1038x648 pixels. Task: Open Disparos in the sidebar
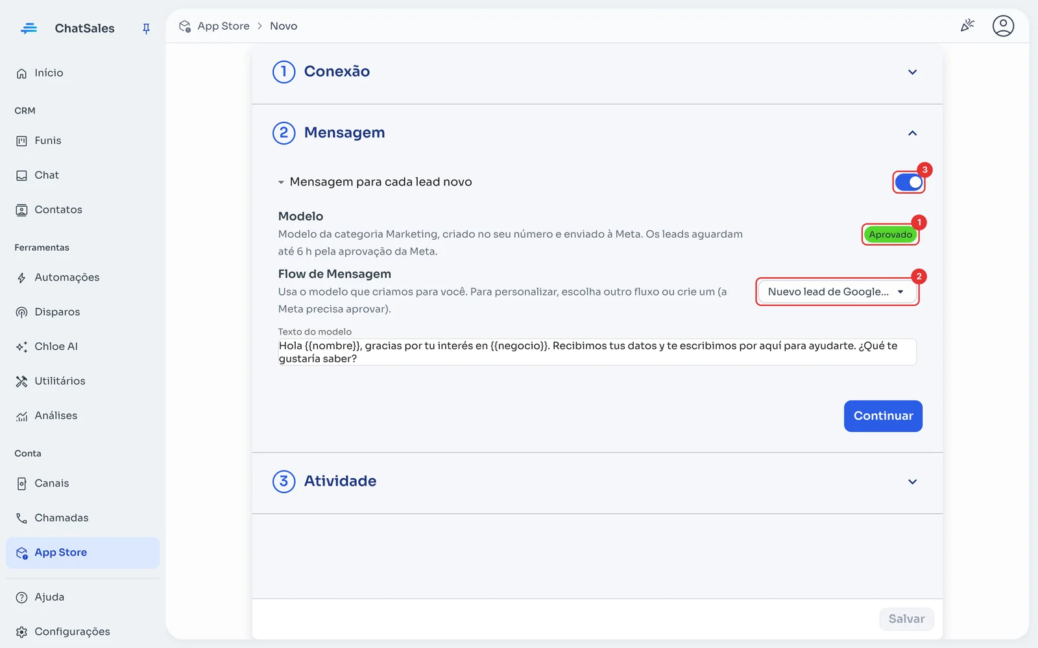tap(82, 312)
